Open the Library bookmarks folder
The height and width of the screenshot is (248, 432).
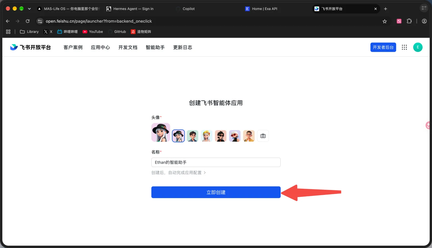pos(29,32)
